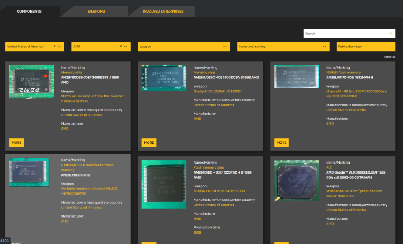Switch to the Components tab
403x244 pixels.
coord(29,11)
